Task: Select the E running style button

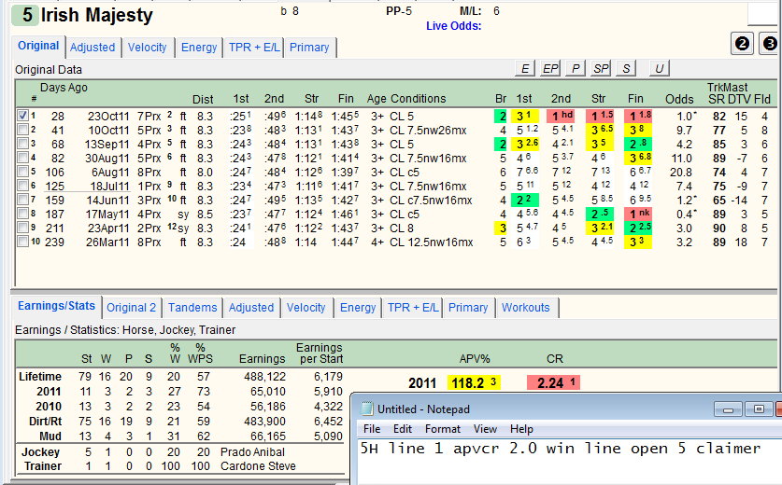Action: [x=525, y=68]
